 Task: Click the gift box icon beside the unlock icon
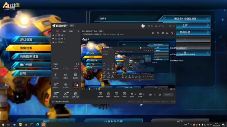click(153, 33)
